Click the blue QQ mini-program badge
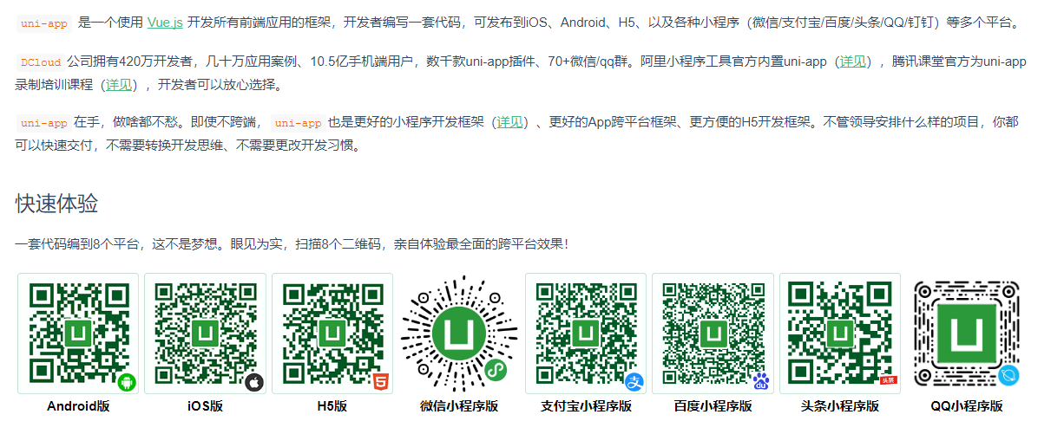Image resolution: width=1051 pixels, height=434 pixels. (x=1008, y=376)
